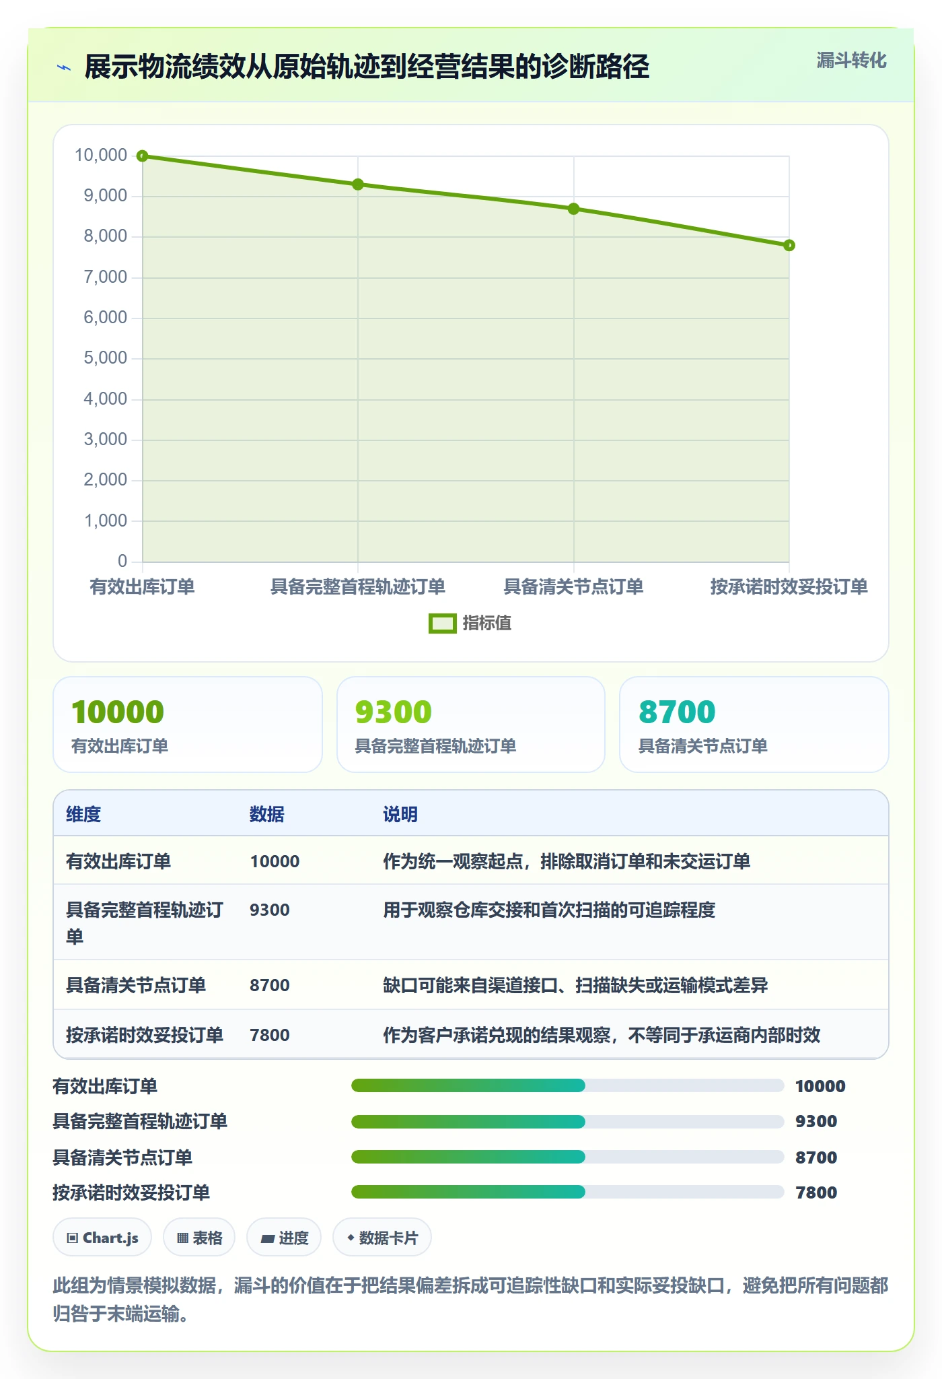Image resolution: width=942 pixels, height=1379 pixels.
Task: Click the 7800 value in the table
Action: coord(270,1035)
